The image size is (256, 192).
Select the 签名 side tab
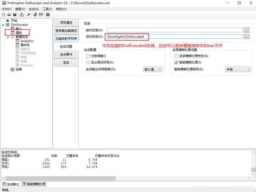(66, 63)
